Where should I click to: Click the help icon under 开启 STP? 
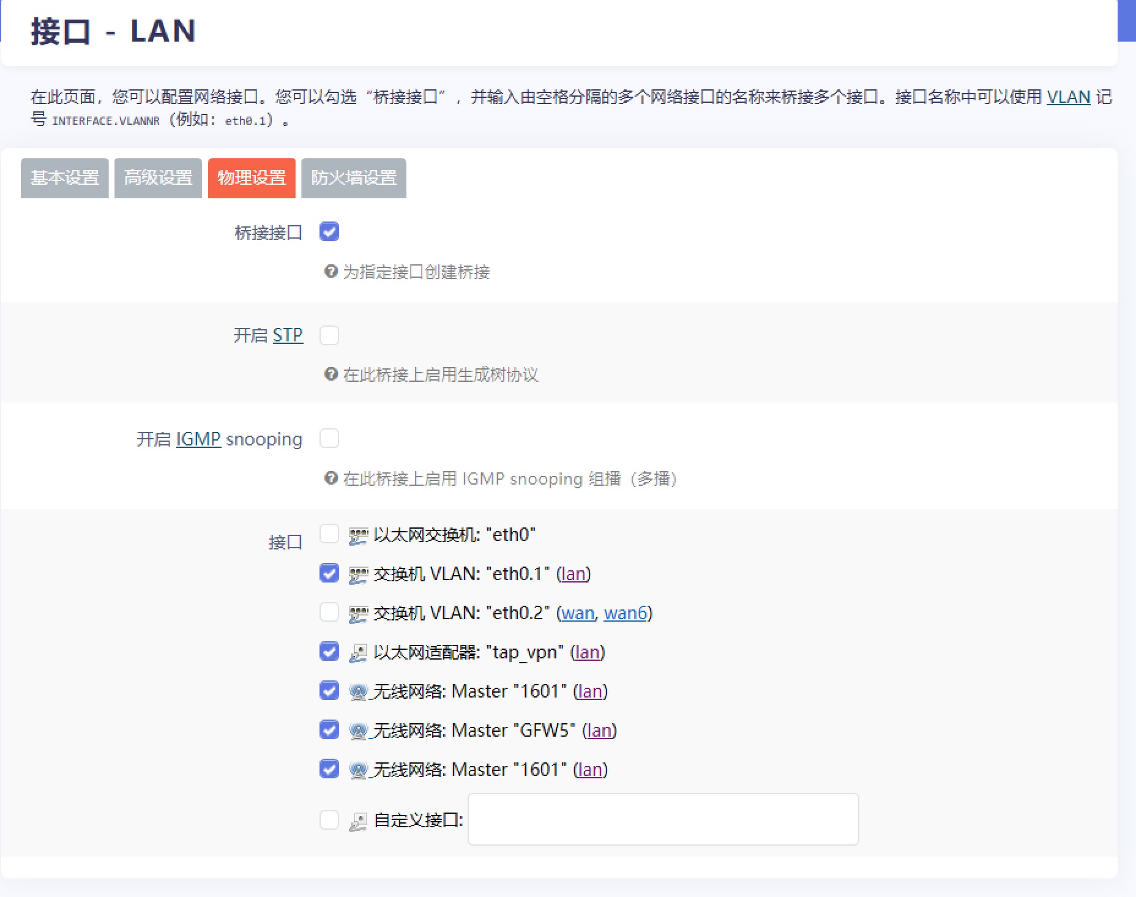[331, 374]
